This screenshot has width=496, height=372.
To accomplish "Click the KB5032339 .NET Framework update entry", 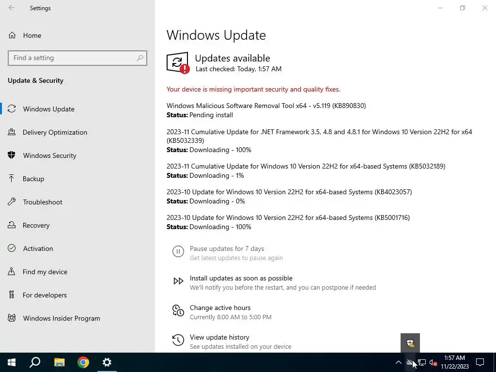I will click(320, 141).
